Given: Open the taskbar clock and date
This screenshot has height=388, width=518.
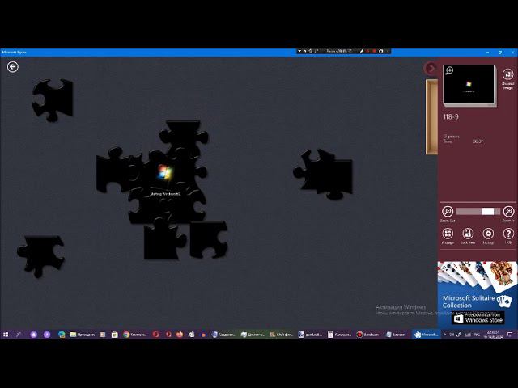Looking at the screenshot, I should pyautogui.click(x=493, y=335).
